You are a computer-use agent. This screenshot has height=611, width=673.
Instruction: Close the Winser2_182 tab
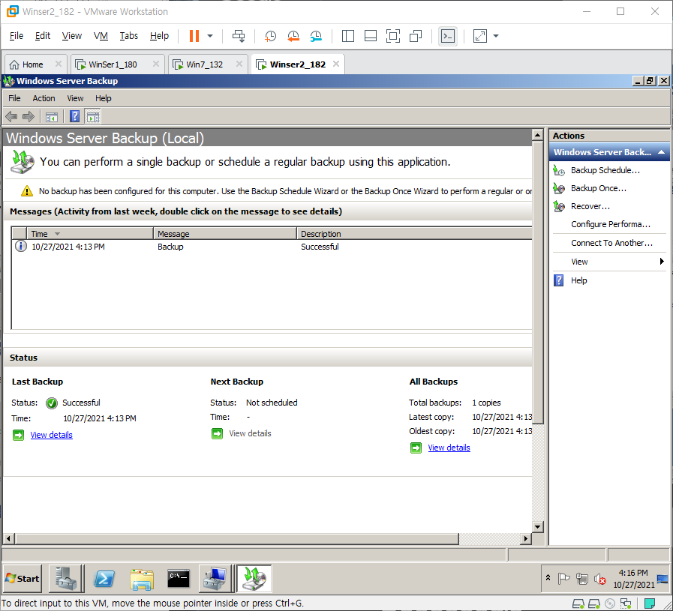click(336, 64)
